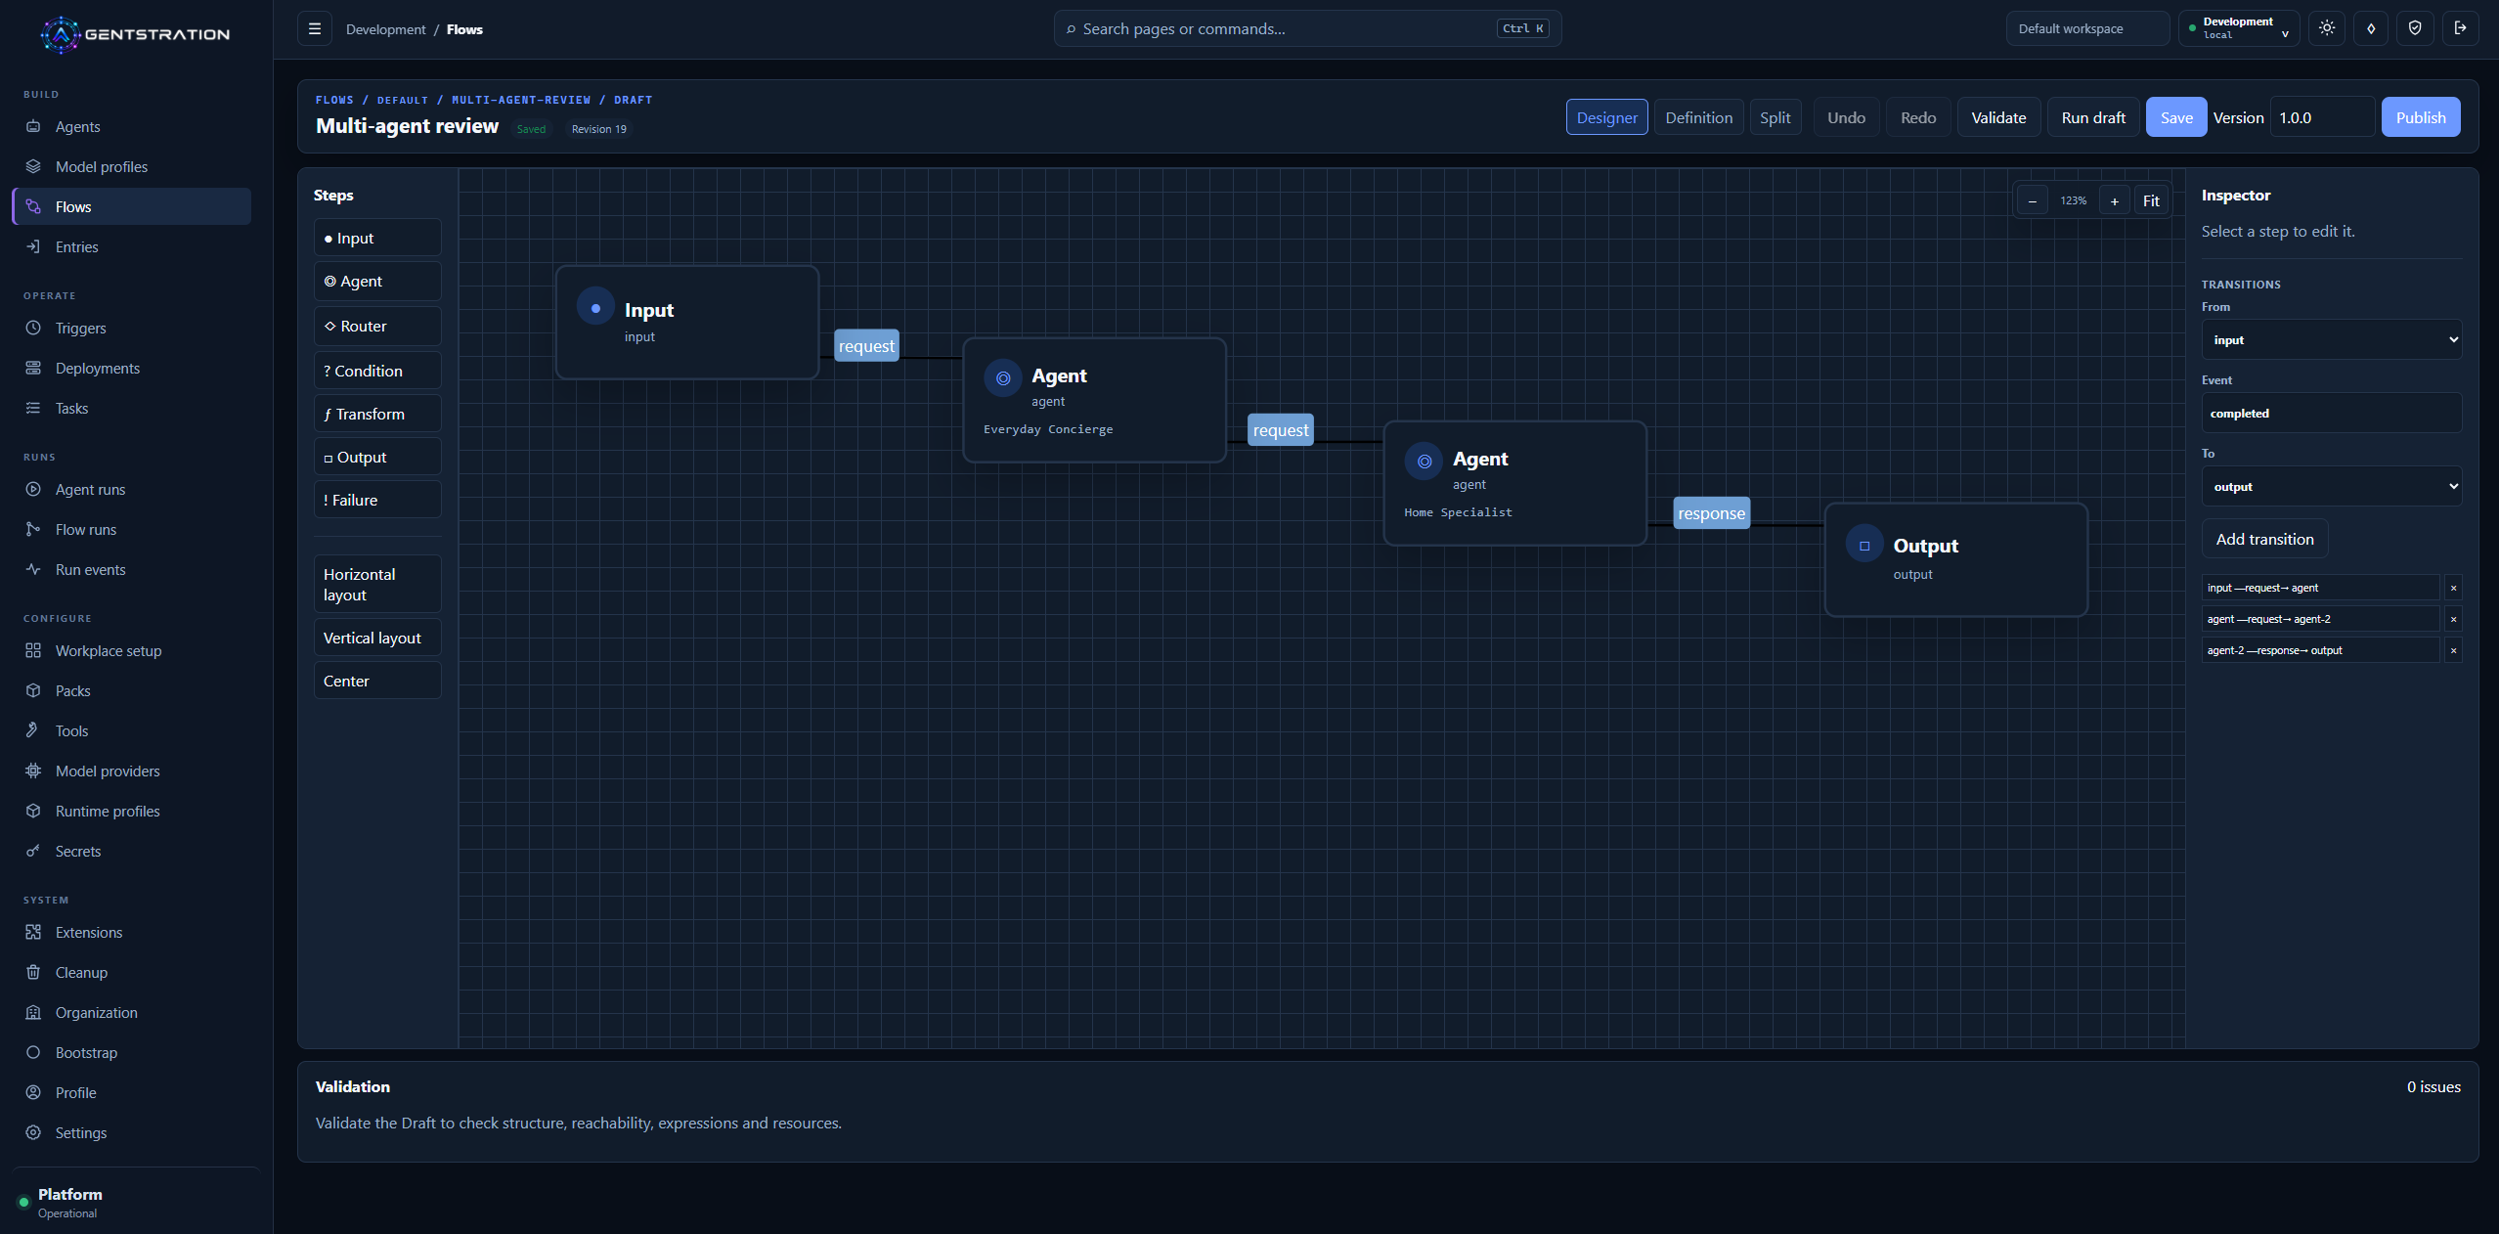Screen dimensions: 2499x1234
Task: Switch to Split view
Action: (1775, 117)
